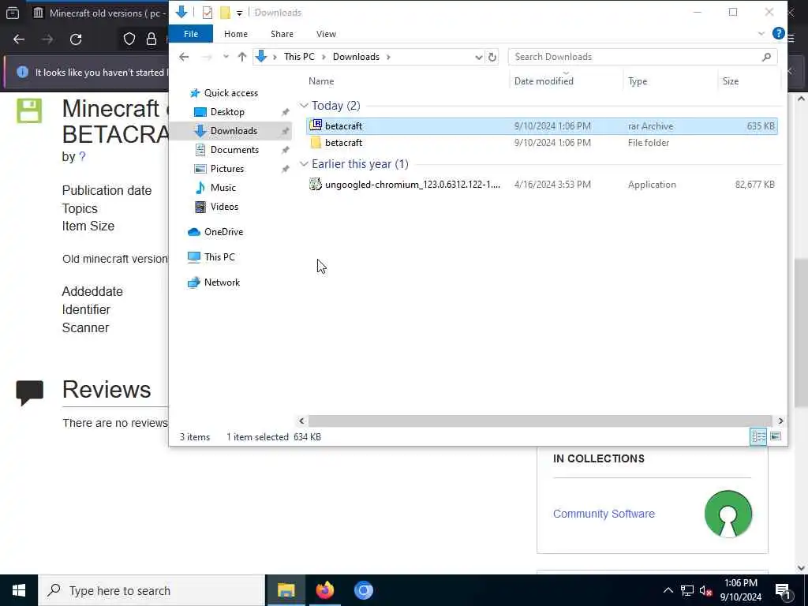Click the Community Software green logo thumbnail
The image size is (808, 606).
point(728,514)
